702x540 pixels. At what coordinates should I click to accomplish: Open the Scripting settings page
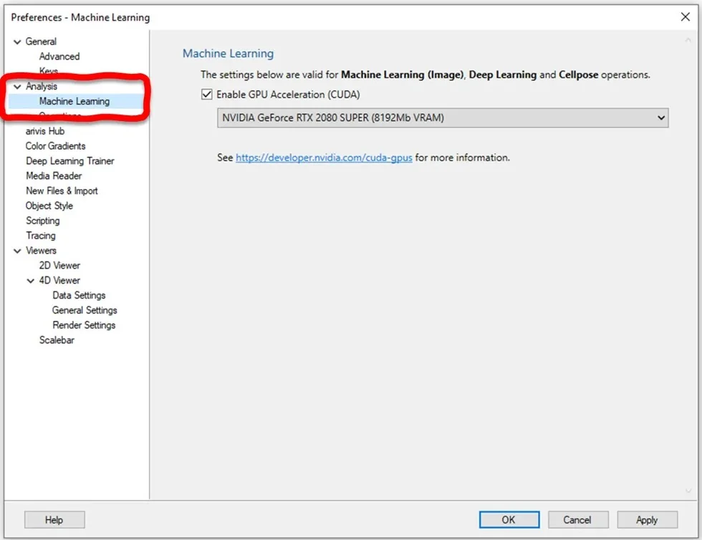pyautogui.click(x=43, y=221)
